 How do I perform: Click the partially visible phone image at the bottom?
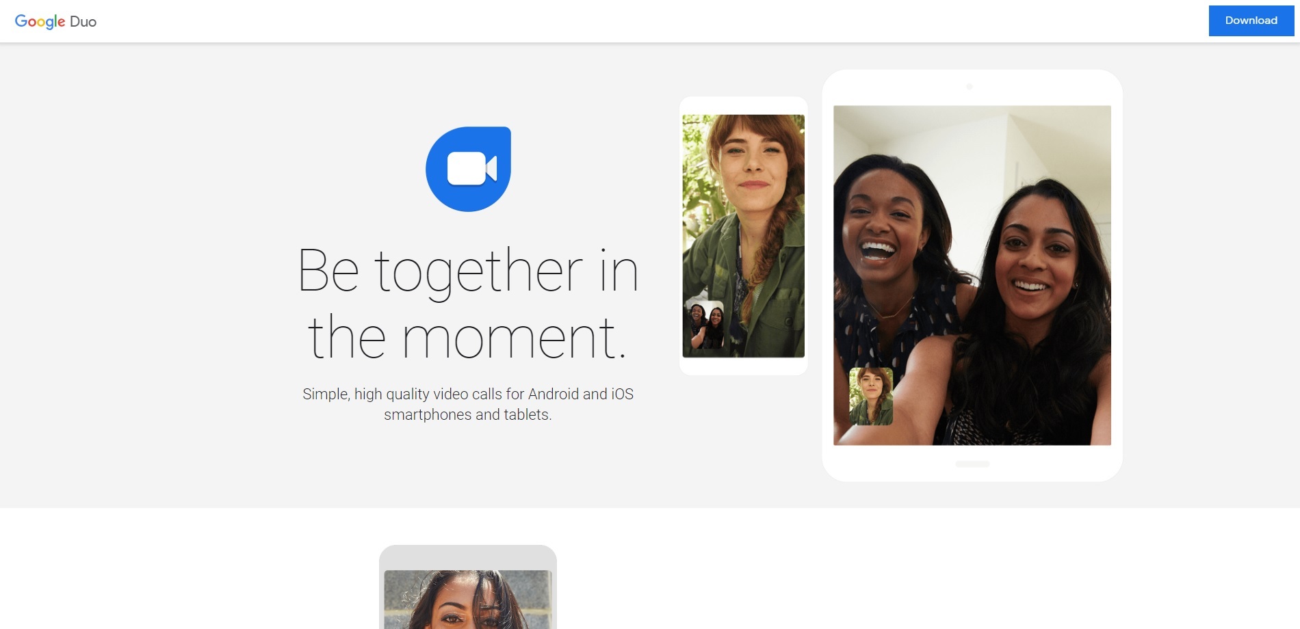pos(468,595)
